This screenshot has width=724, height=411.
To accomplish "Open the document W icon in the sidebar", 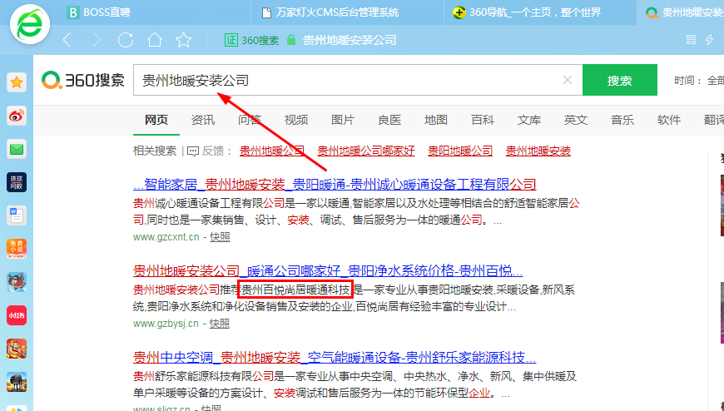I will pyautogui.click(x=17, y=215).
